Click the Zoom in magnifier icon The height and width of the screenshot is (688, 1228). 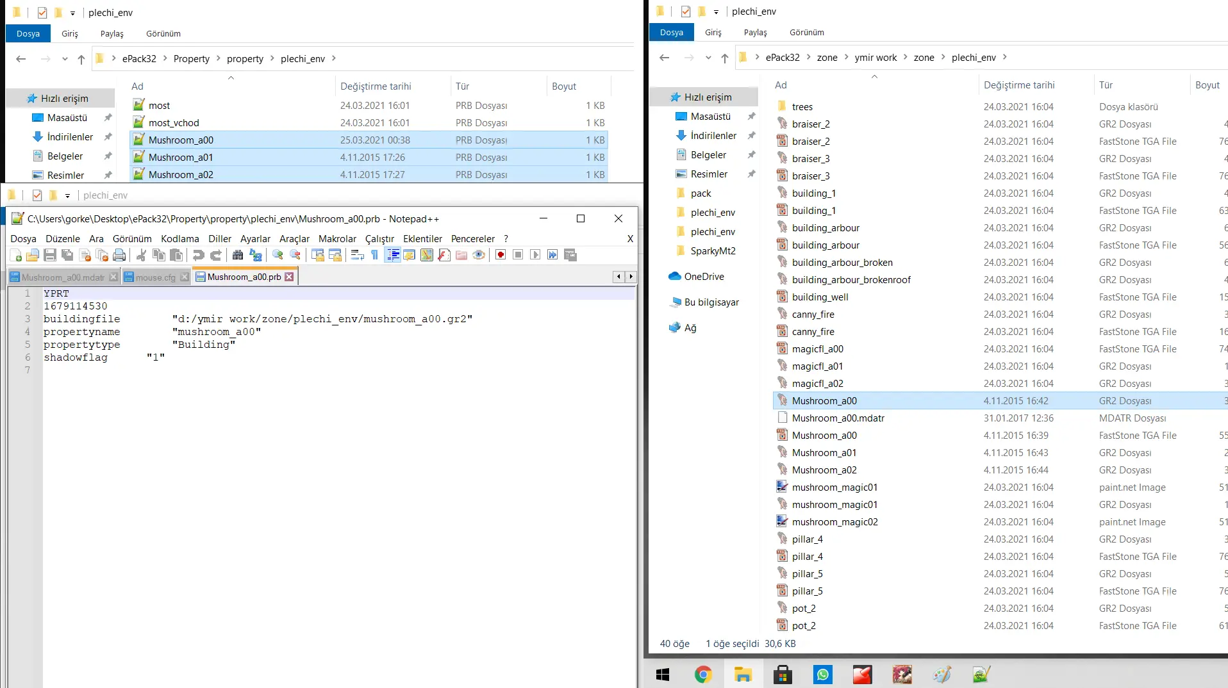278,256
